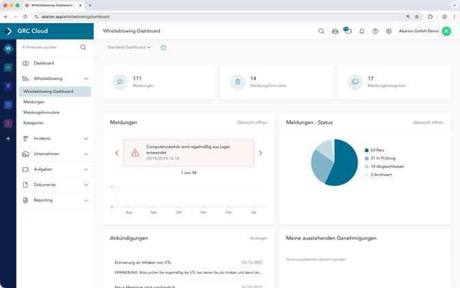Open Meldungen in the sidebar
This screenshot has height=288, width=460.
coord(34,102)
